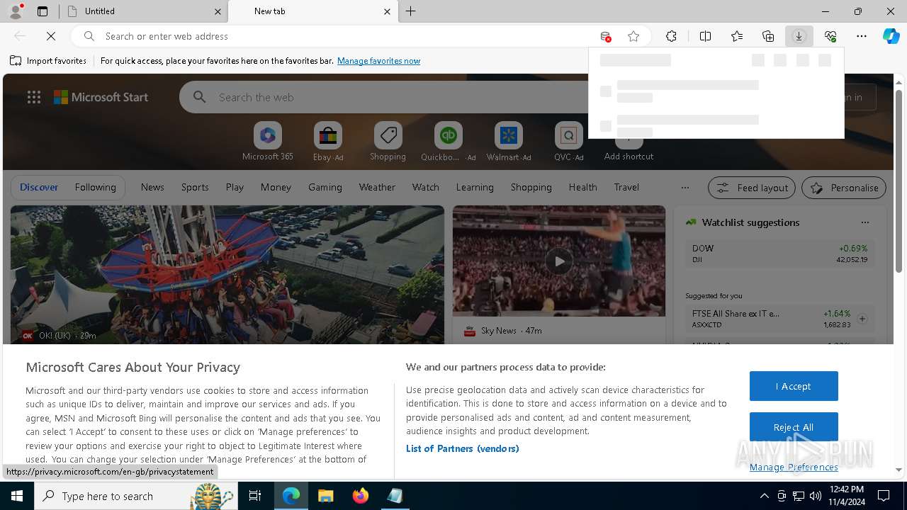The width and height of the screenshot is (907, 510).
Task: Open the OK! (UK) fairground article image
Action: click(227, 275)
